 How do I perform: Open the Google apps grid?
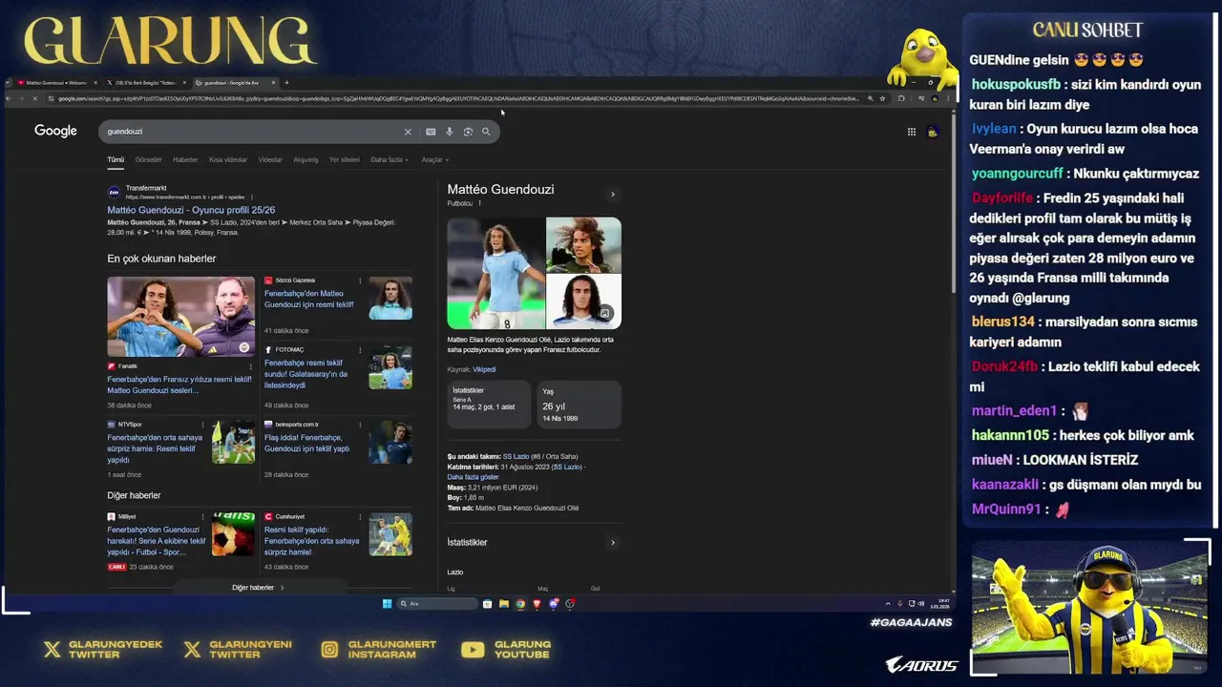(912, 132)
